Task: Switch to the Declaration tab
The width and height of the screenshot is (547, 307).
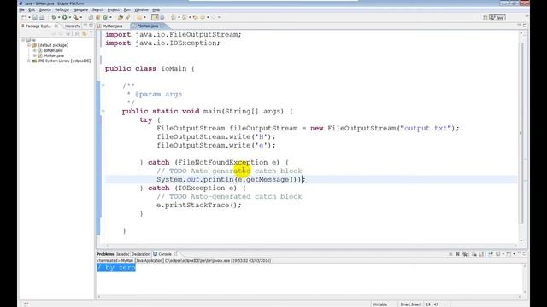Action: 141,254
